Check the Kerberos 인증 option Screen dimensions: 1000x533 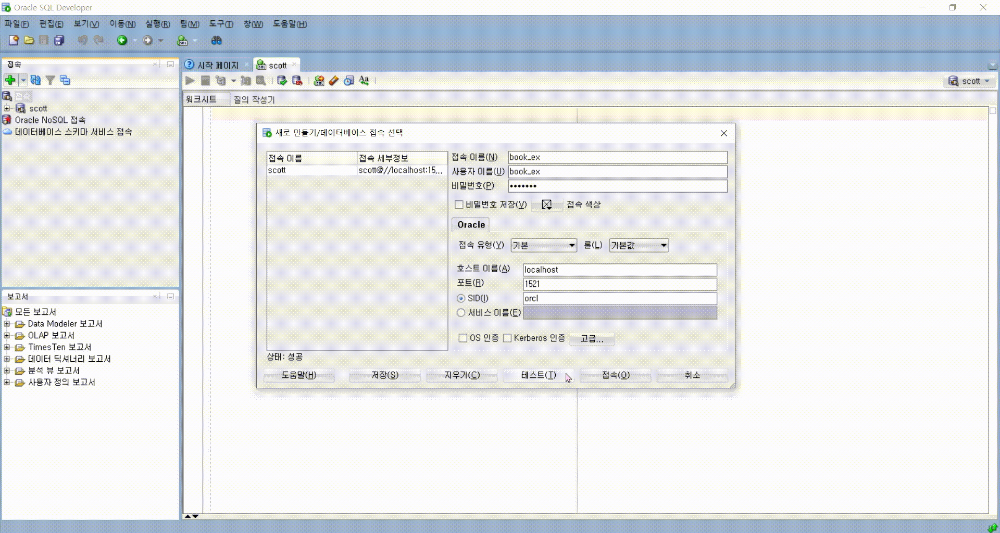508,338
